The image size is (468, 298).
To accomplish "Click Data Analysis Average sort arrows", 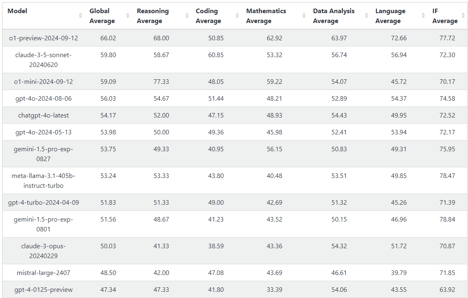I will [x=366, y=16].
